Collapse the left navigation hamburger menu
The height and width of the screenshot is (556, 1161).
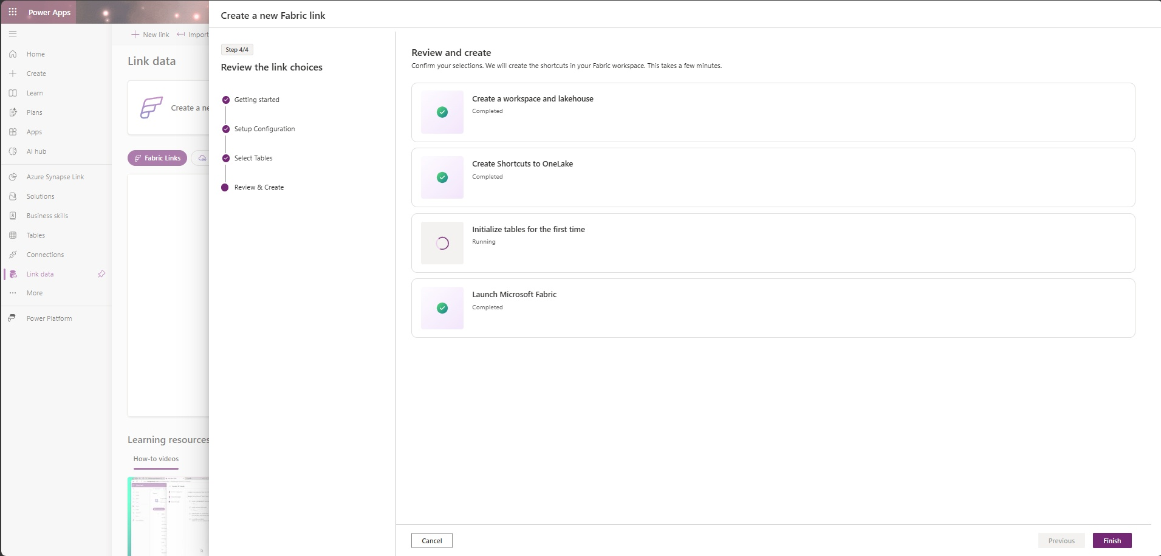coord(13,34)
